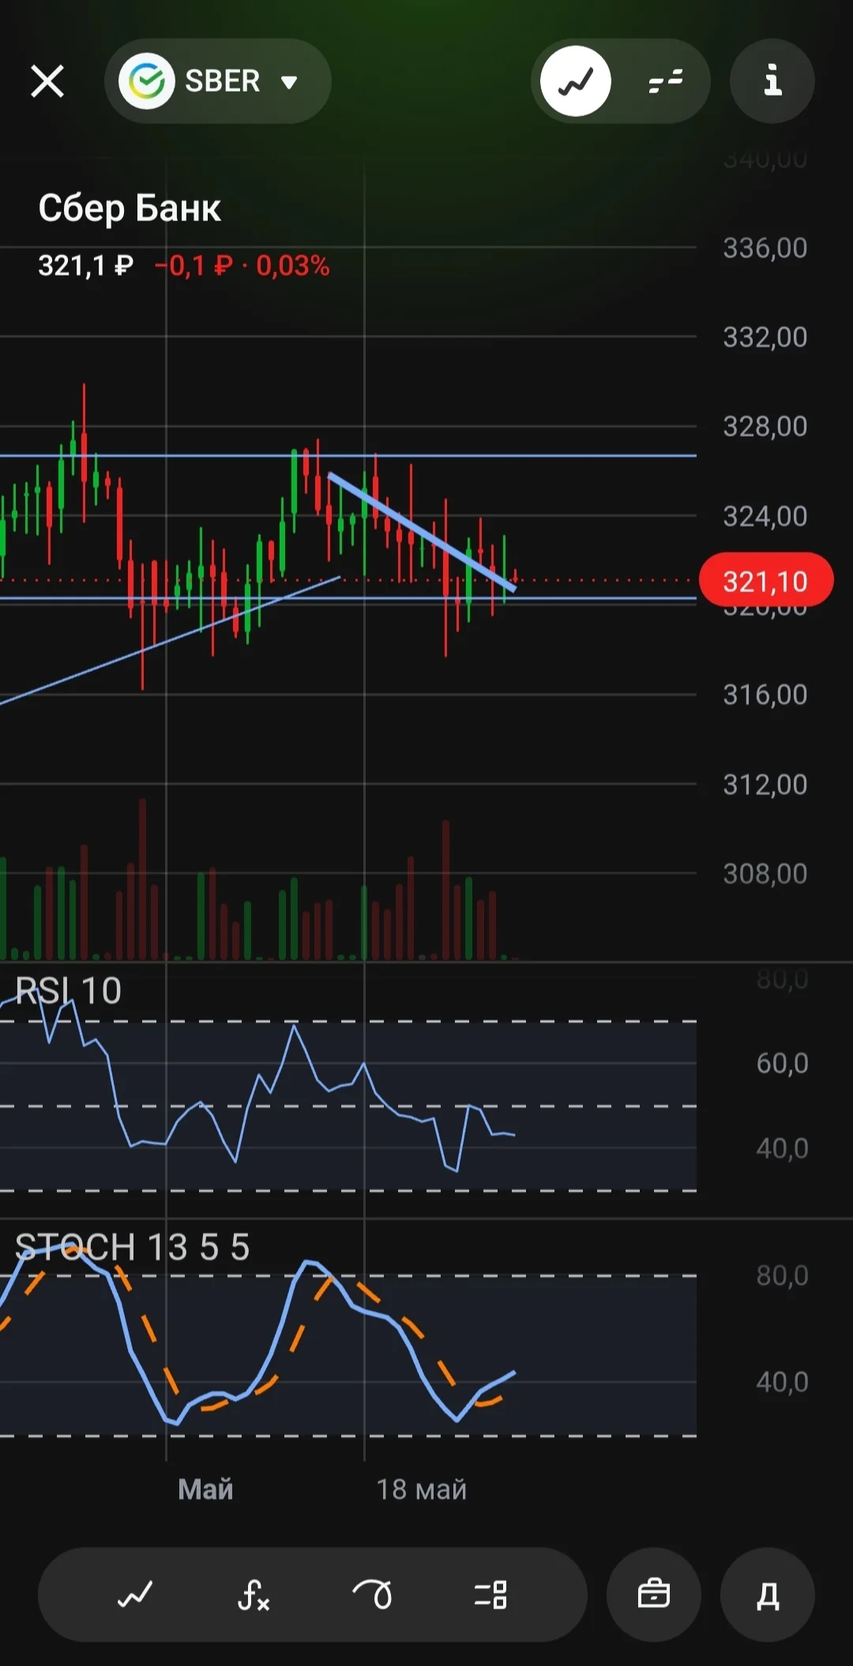Switch to the line chart mode toggle
Image resolution: width=853 pixels, height=1666 pixels.
tap(576, 81)
